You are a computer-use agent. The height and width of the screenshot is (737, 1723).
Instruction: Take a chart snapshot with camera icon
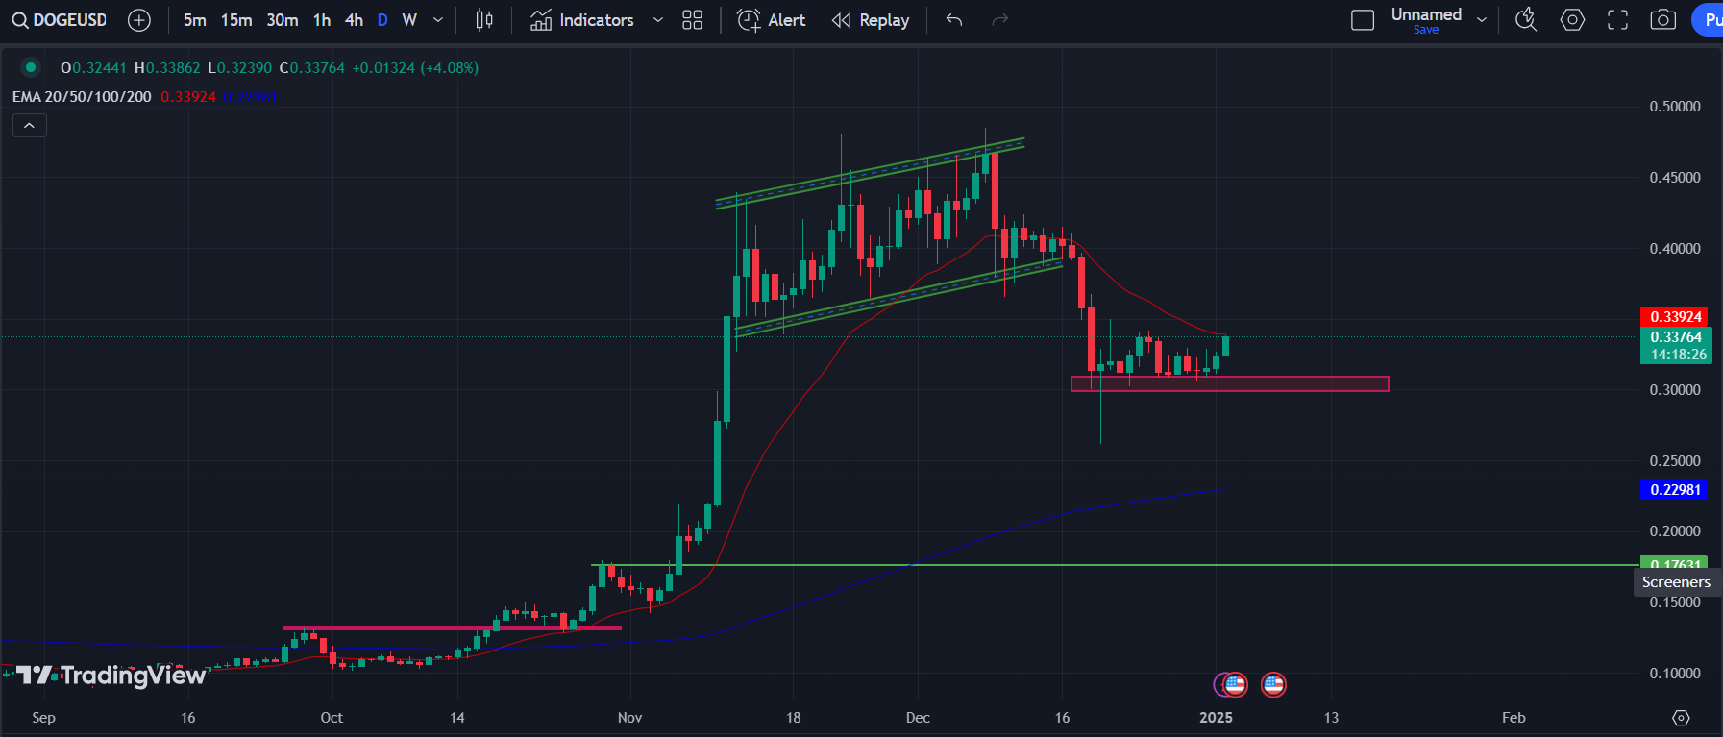pos(1663,20)
